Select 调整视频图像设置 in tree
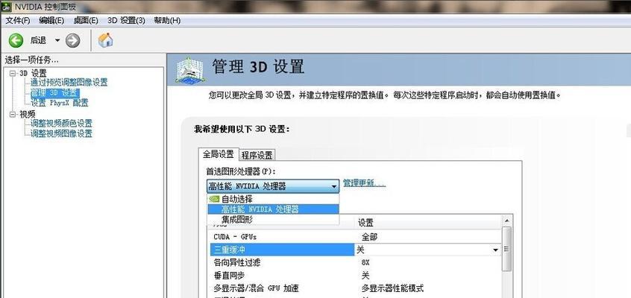Image resolution: width=631 pixels, height=298 pixels. pos(62,133)
